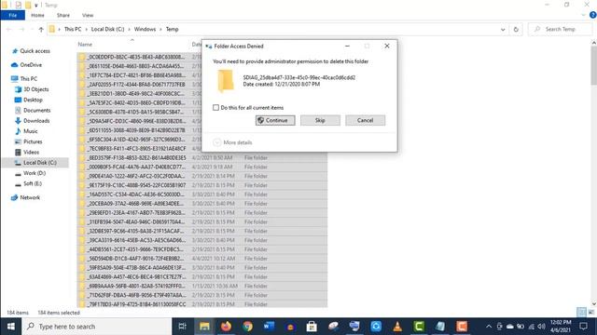Open the Windows Start menu
Viewport: 597px width, 335px height.
coord(10,327)
